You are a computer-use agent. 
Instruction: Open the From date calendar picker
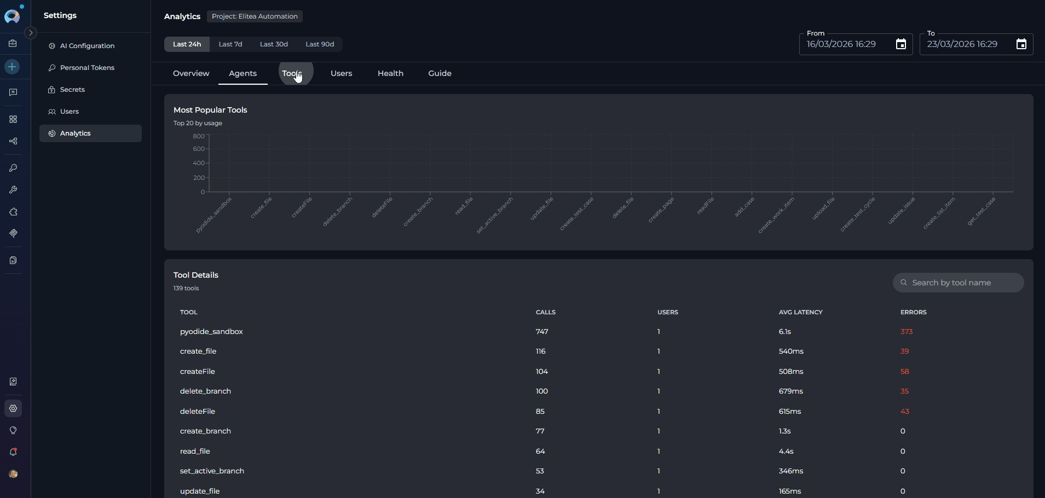point(900,44)
